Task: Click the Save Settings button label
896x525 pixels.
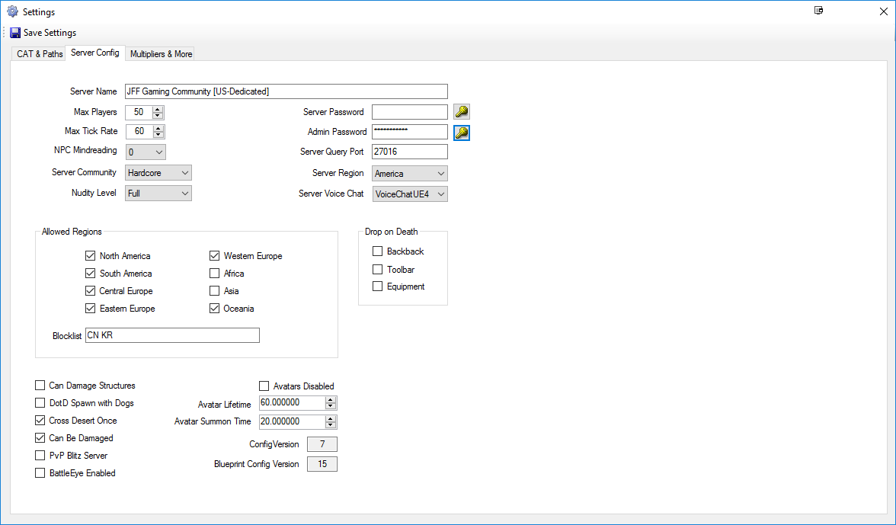Action: (x=50, y=33)
